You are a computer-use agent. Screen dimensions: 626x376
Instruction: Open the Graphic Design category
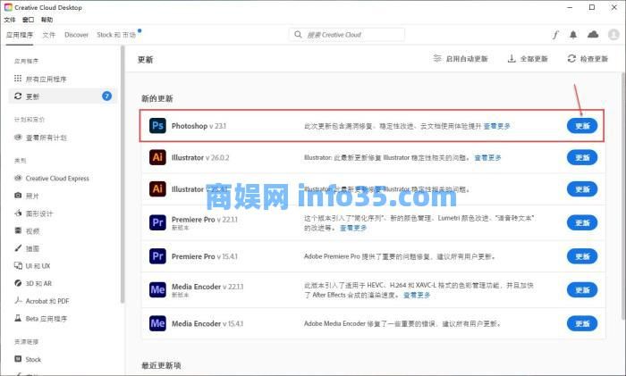[x=34, y=213]
